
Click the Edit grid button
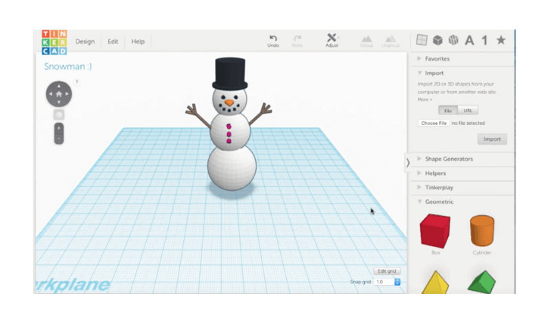[386, 271]
